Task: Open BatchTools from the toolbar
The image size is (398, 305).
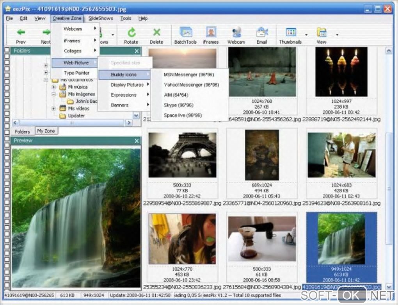Action: 185,32
